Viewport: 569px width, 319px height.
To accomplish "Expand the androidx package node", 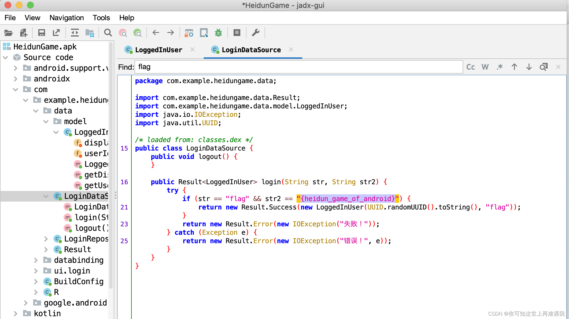I will pyautogui.click(x=16, y=79).
